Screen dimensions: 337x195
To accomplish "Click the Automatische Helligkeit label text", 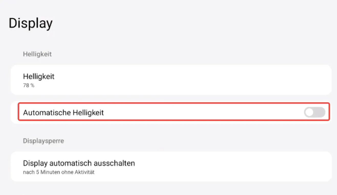I will 63,113.
